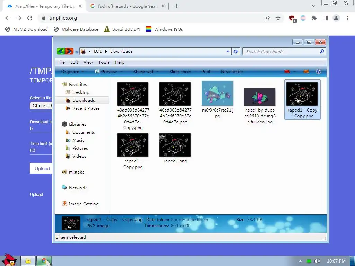Open the Tools menu
The width and height of the screenshot is (355, 266).
click(104, 62)
